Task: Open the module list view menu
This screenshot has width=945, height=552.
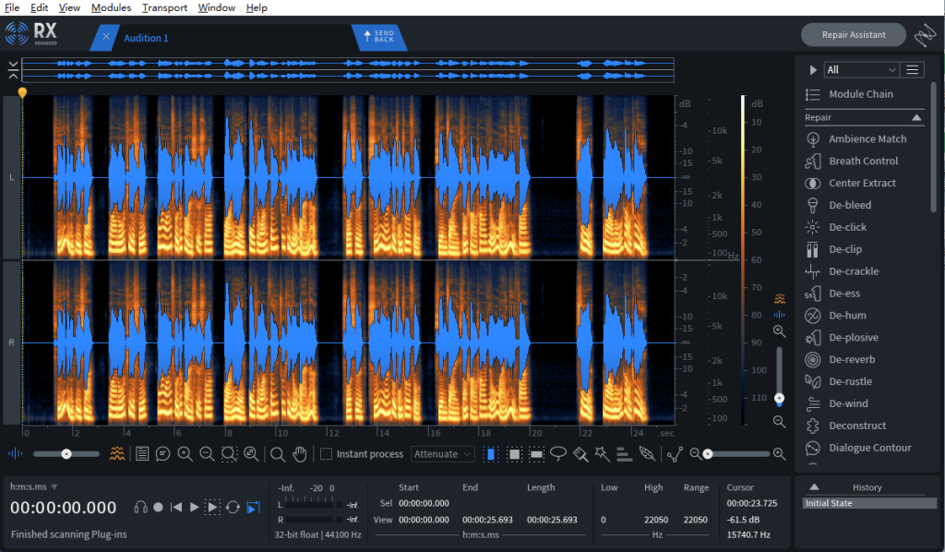Action: pyautogui.click(x=913, y=70)
